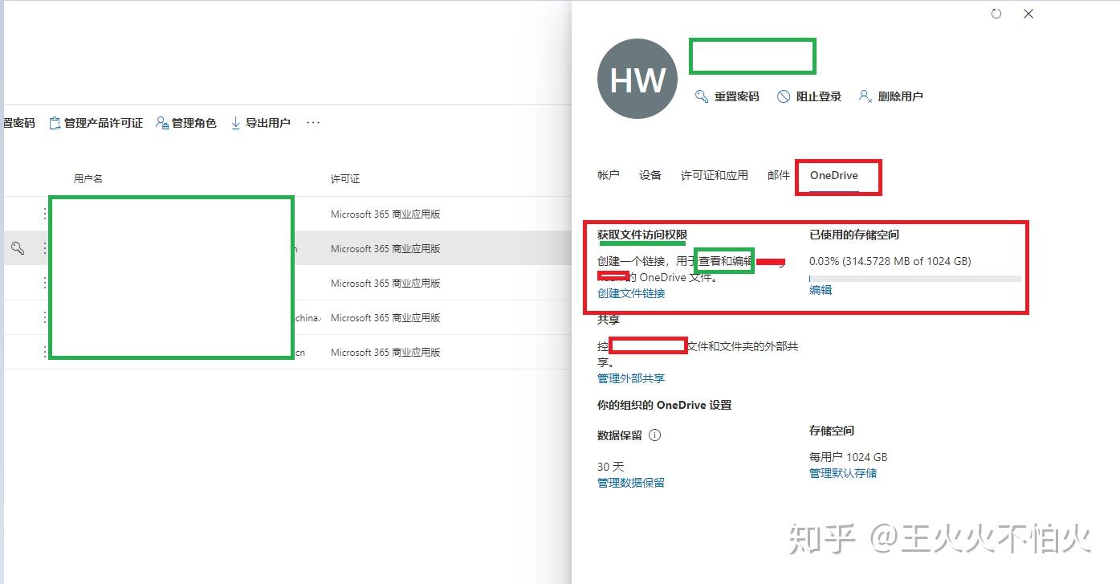Click the first row's Microsoft 365 商业应用版 cell
Image resolution: width=1120 pixels, height=584 pixels.
[x=385, y=214]
